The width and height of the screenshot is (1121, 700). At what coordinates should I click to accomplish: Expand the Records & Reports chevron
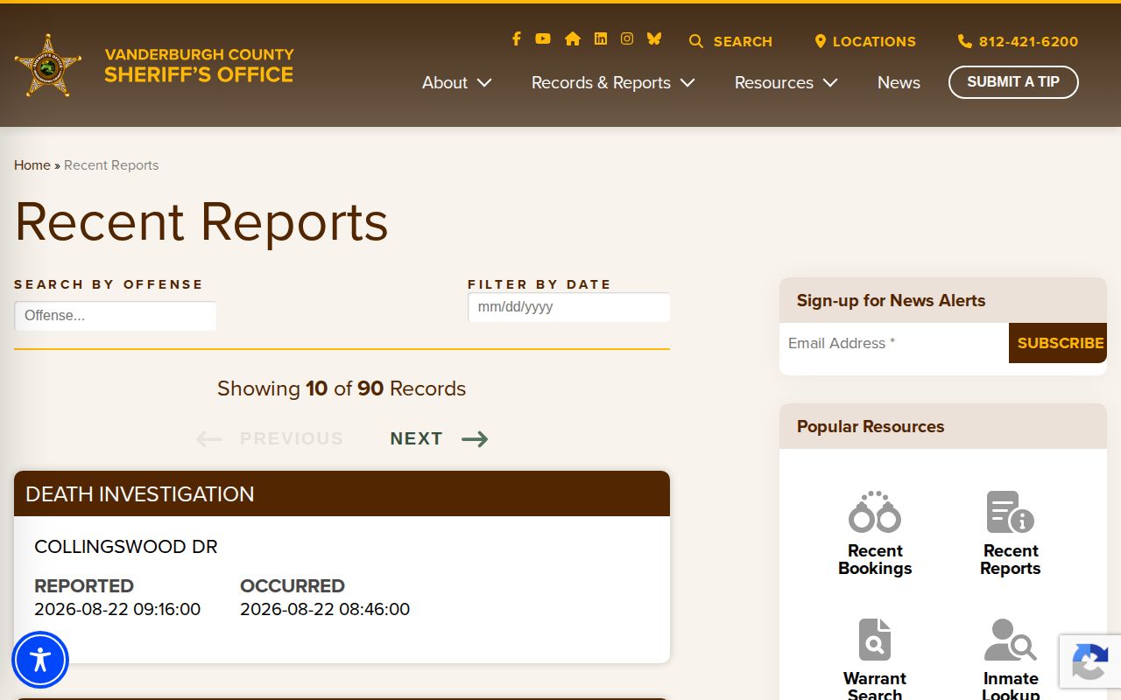[687, 83]
